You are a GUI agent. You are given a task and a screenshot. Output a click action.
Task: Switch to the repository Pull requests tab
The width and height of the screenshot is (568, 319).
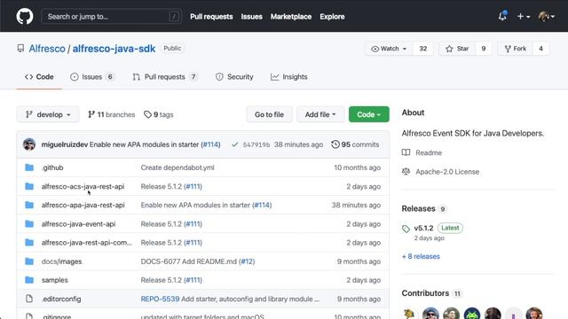(165, 77)
